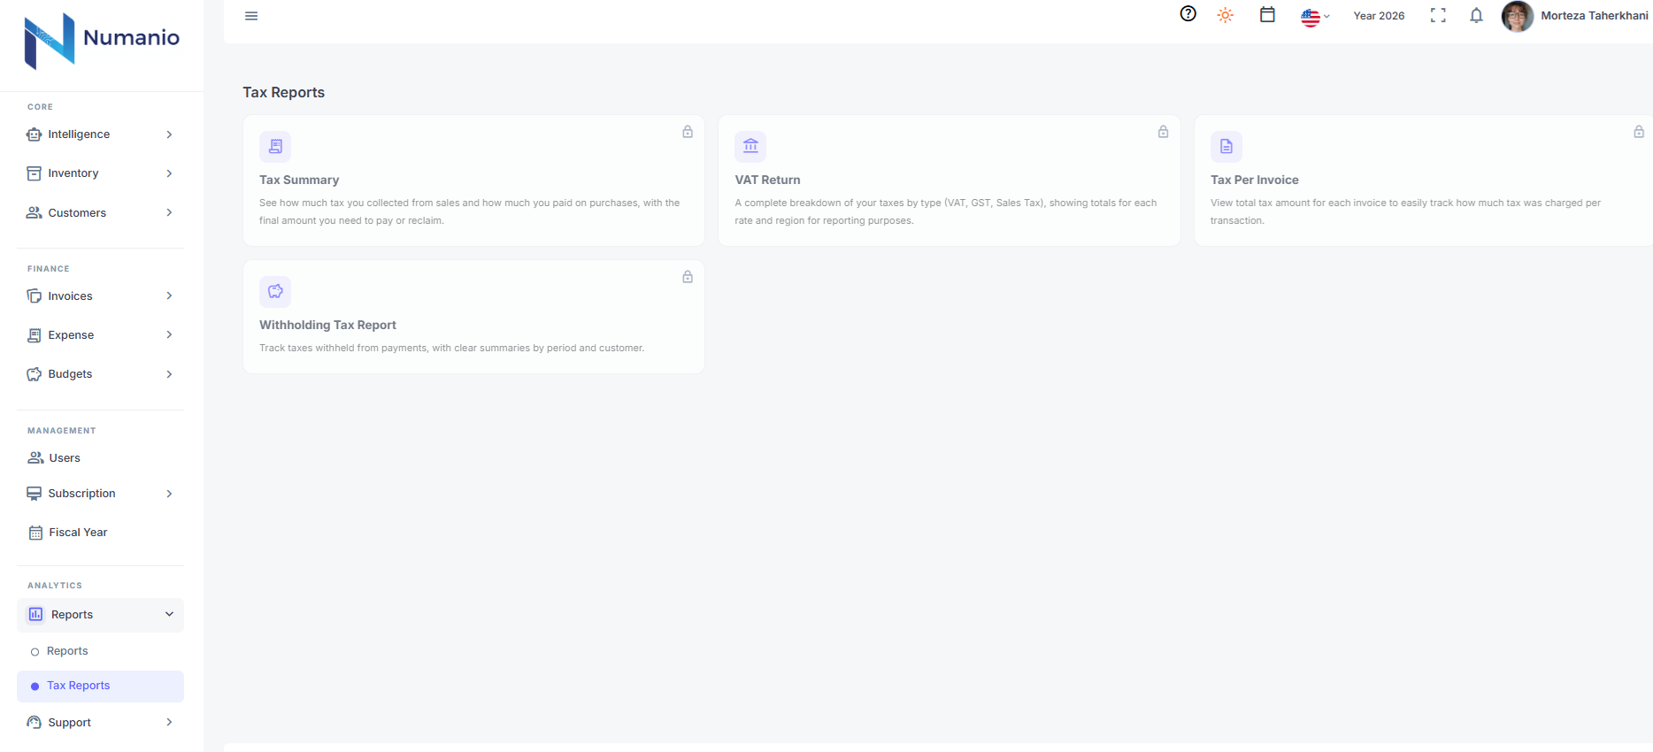This screenshot has height=752, width=1653.
Task: Click the Fiscal Year calendar icon
Action: [35, 533]
